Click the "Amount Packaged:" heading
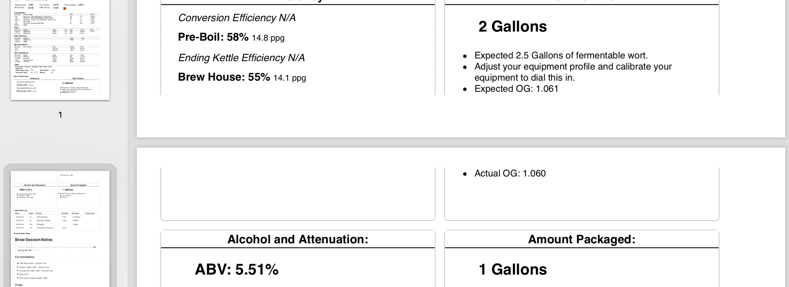The width and height of the screenshot is (789, 287). coord(582,239)
